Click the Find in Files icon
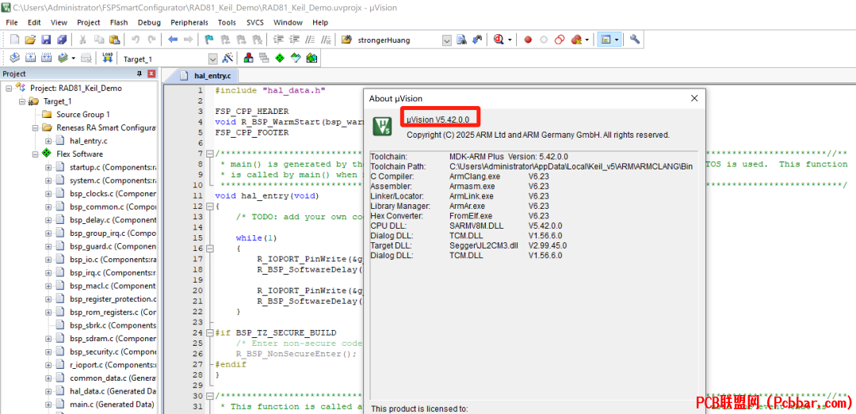The width and height of the screenshot is (856, 414). [346, 40]
